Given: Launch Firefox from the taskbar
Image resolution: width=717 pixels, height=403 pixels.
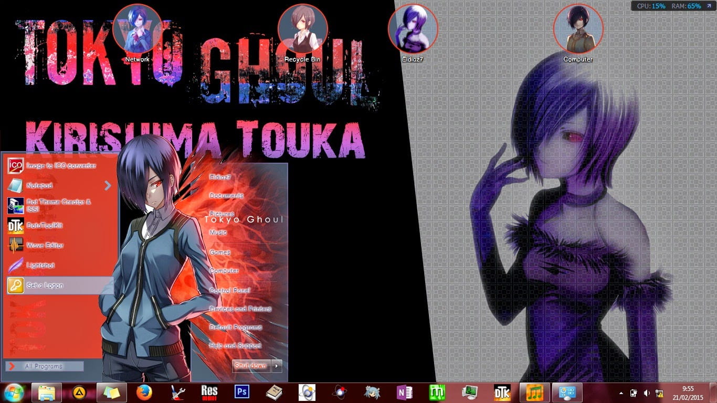Looking at the screenshot, I should (144, 393).
